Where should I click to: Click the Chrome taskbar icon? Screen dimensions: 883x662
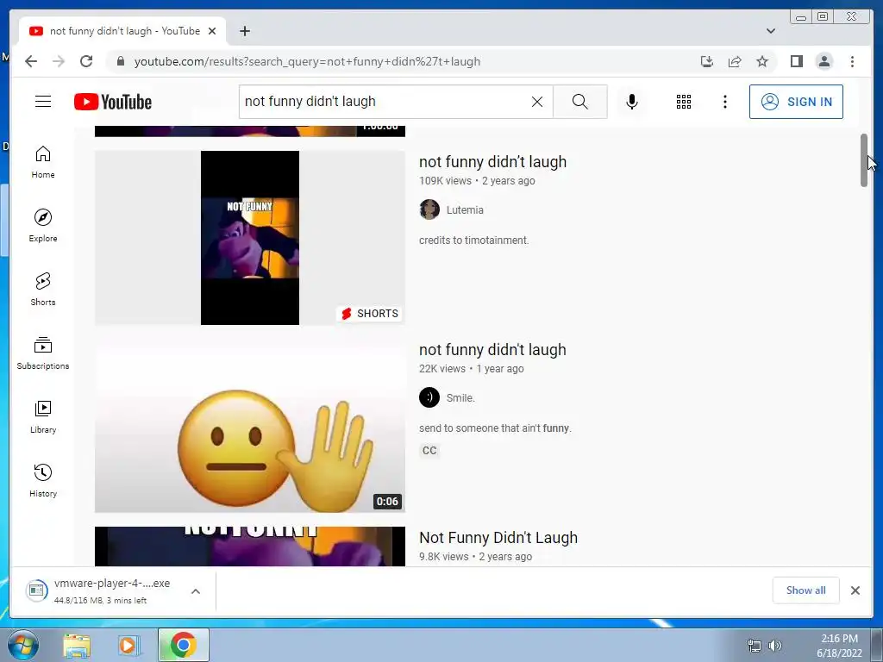183,645
